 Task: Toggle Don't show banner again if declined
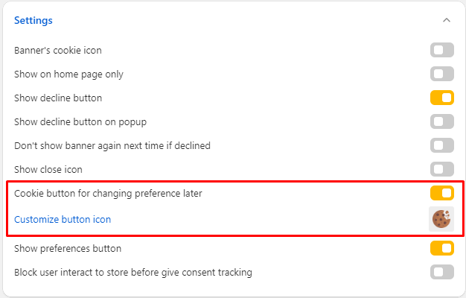click(x=441, y=145)
